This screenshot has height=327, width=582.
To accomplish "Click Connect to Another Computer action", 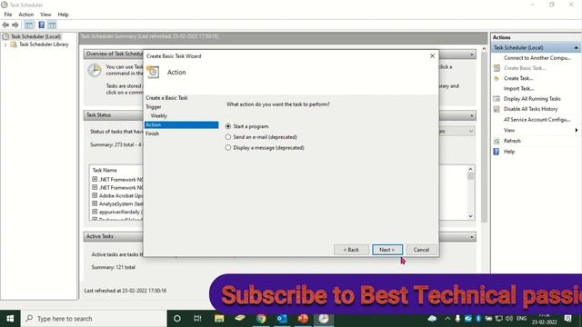I will [x=537, y=58].
